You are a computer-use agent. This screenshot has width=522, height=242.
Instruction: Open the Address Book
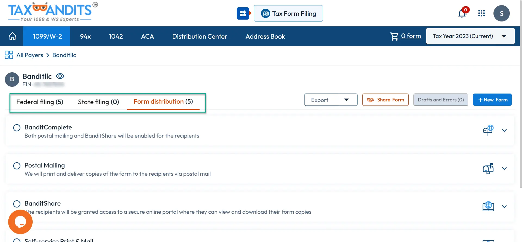coord(265,36)
